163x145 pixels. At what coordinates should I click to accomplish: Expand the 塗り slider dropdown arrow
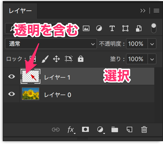click(152, 59)
